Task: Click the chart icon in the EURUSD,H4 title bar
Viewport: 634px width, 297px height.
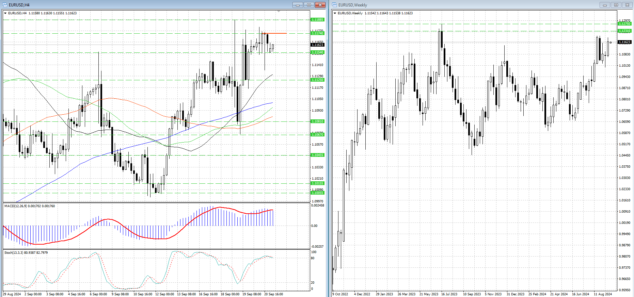Action: (5, 5)
